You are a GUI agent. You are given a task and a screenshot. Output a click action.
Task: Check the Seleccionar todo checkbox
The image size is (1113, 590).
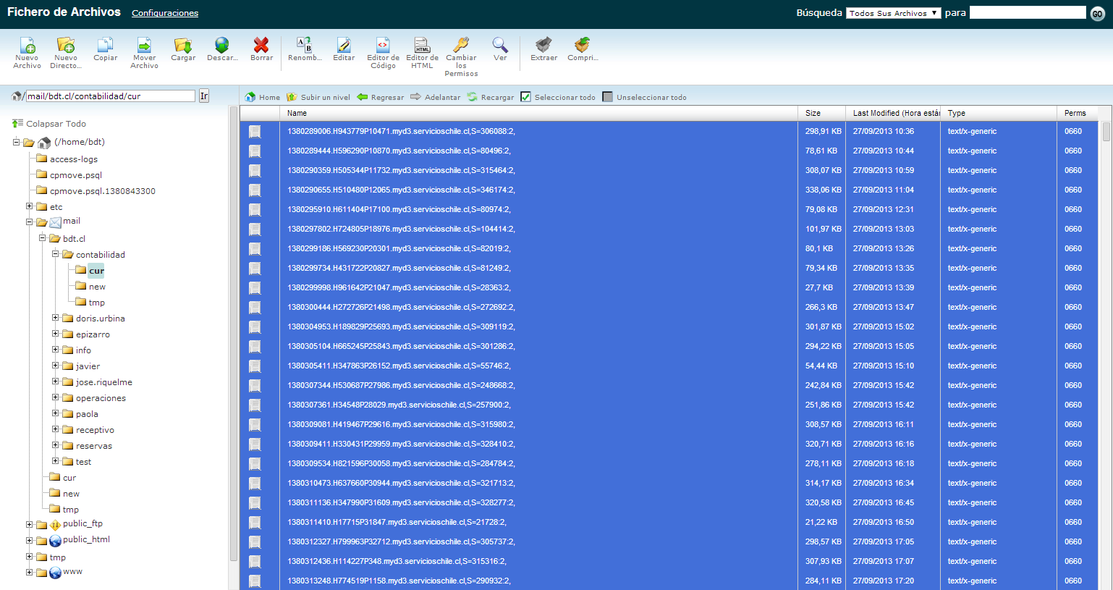tap(526, 97)
